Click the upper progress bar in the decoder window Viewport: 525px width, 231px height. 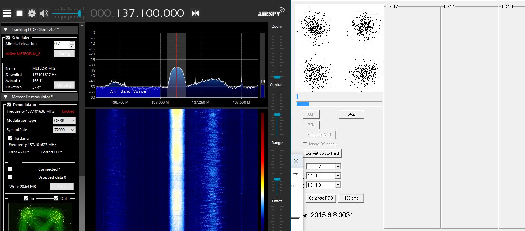click(339, 97)
